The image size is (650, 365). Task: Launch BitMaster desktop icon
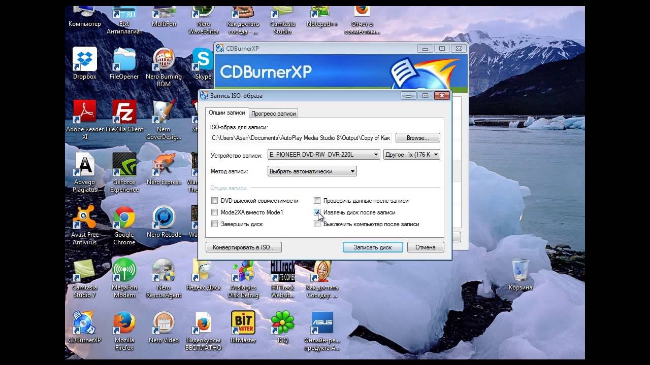click(243, 327)
